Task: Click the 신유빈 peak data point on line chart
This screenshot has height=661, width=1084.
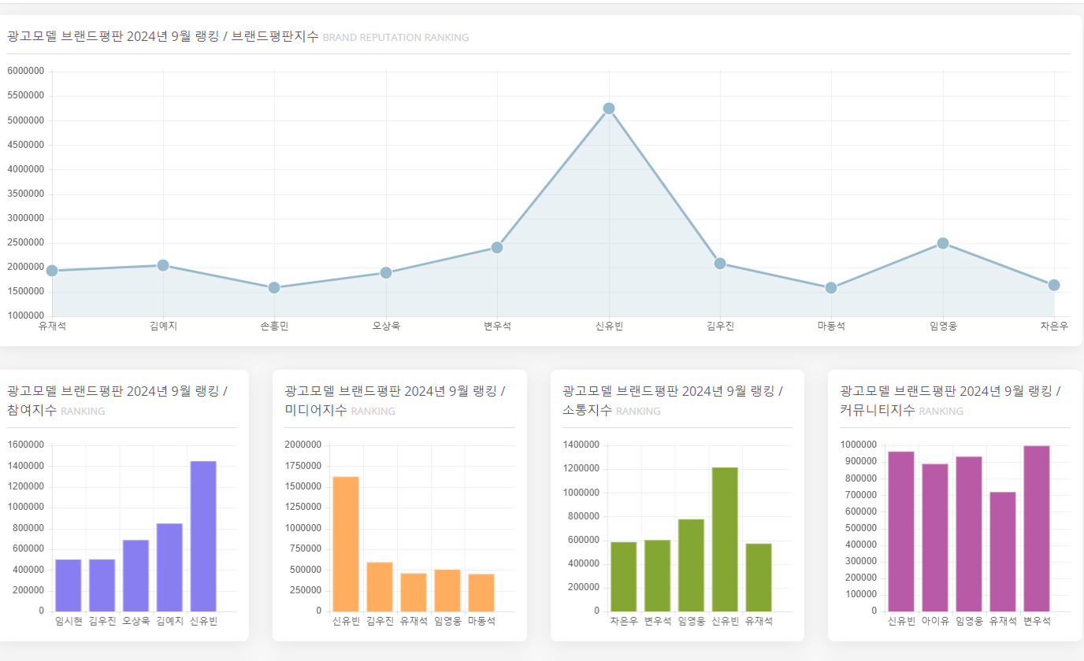Action: click(x=609, y=109)
